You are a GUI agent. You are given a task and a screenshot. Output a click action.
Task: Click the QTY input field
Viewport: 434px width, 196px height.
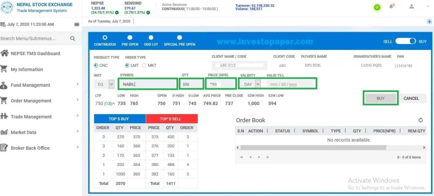(x=192, y=84)
